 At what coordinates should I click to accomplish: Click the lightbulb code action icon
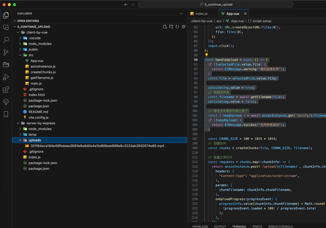[206, 55]
